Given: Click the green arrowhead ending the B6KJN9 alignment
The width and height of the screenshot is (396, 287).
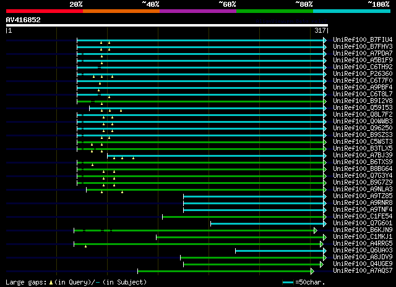Looking at the screenshot, I should [x=316, y=231].
